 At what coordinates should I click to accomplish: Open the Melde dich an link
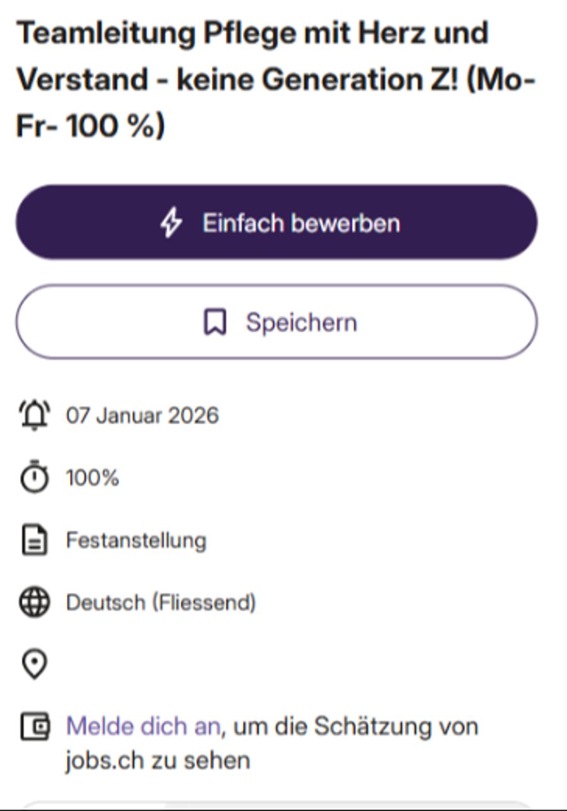click(x=143, y=727)
